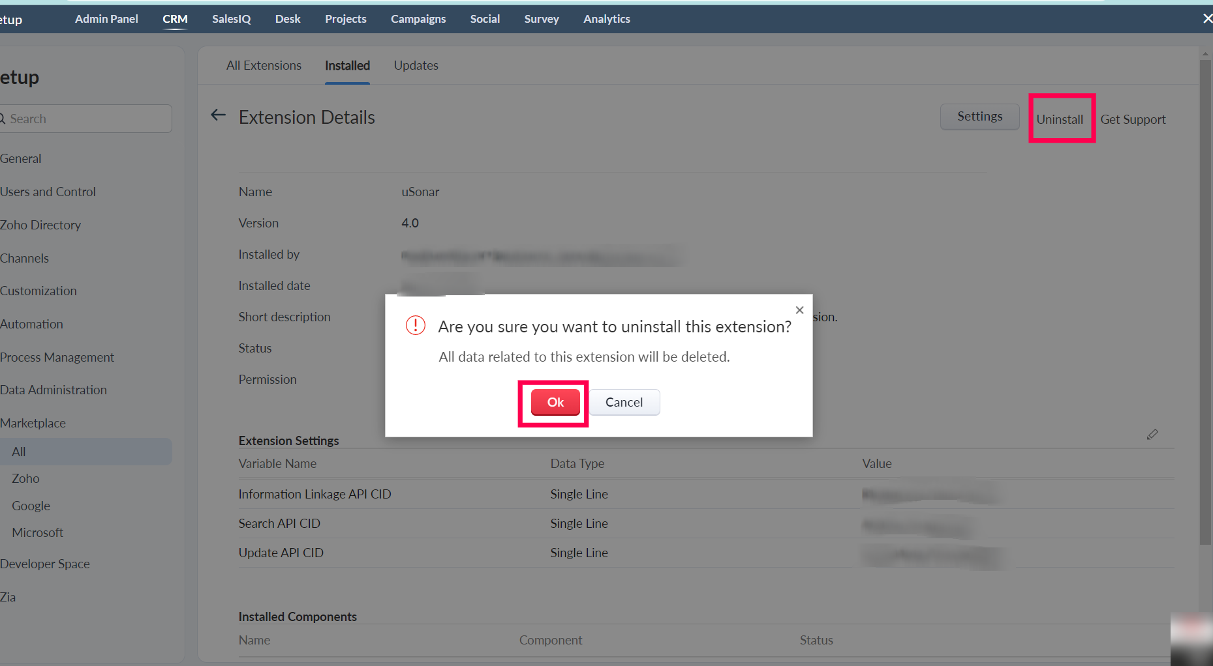
Task: Click the pencil edit icon for Extension Settings
Action: [x=1152, y=435]
